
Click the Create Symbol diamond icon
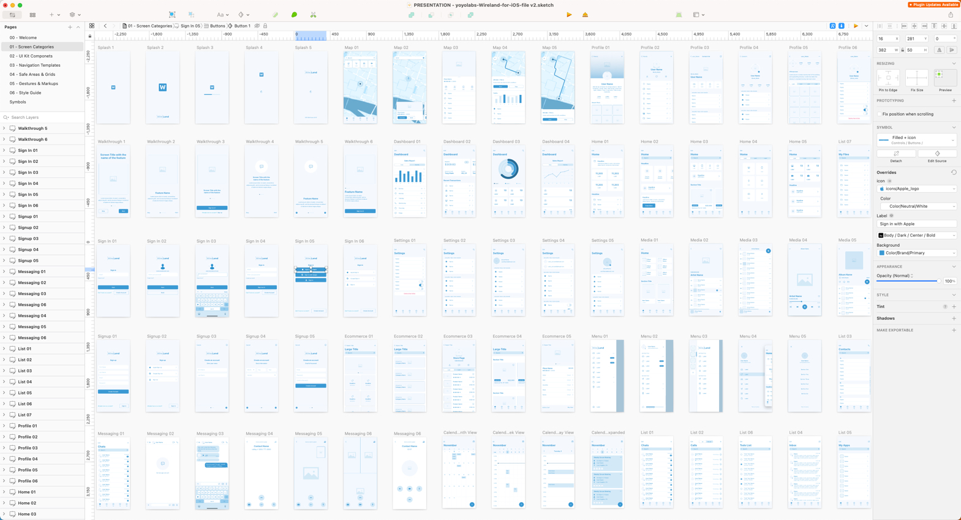coord(241,15)
